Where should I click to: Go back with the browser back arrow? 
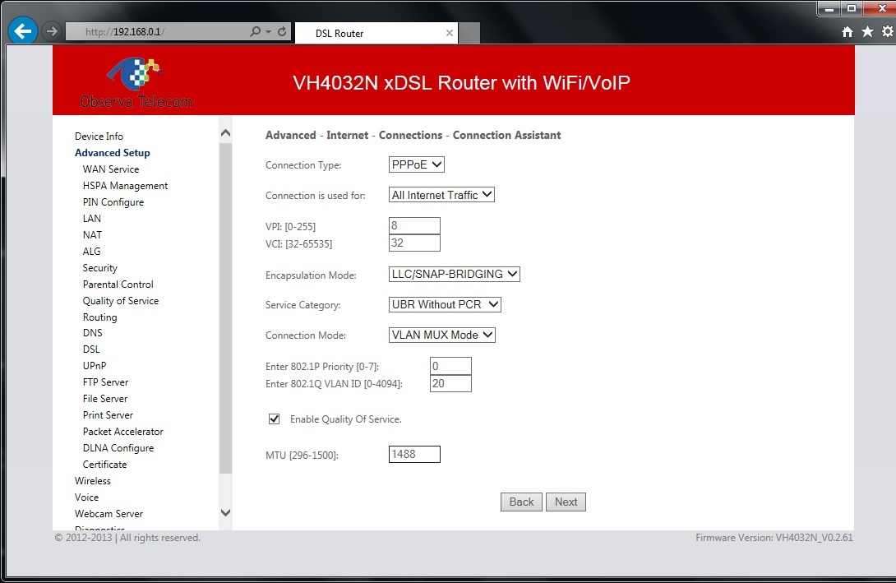(x=23, y=31)
